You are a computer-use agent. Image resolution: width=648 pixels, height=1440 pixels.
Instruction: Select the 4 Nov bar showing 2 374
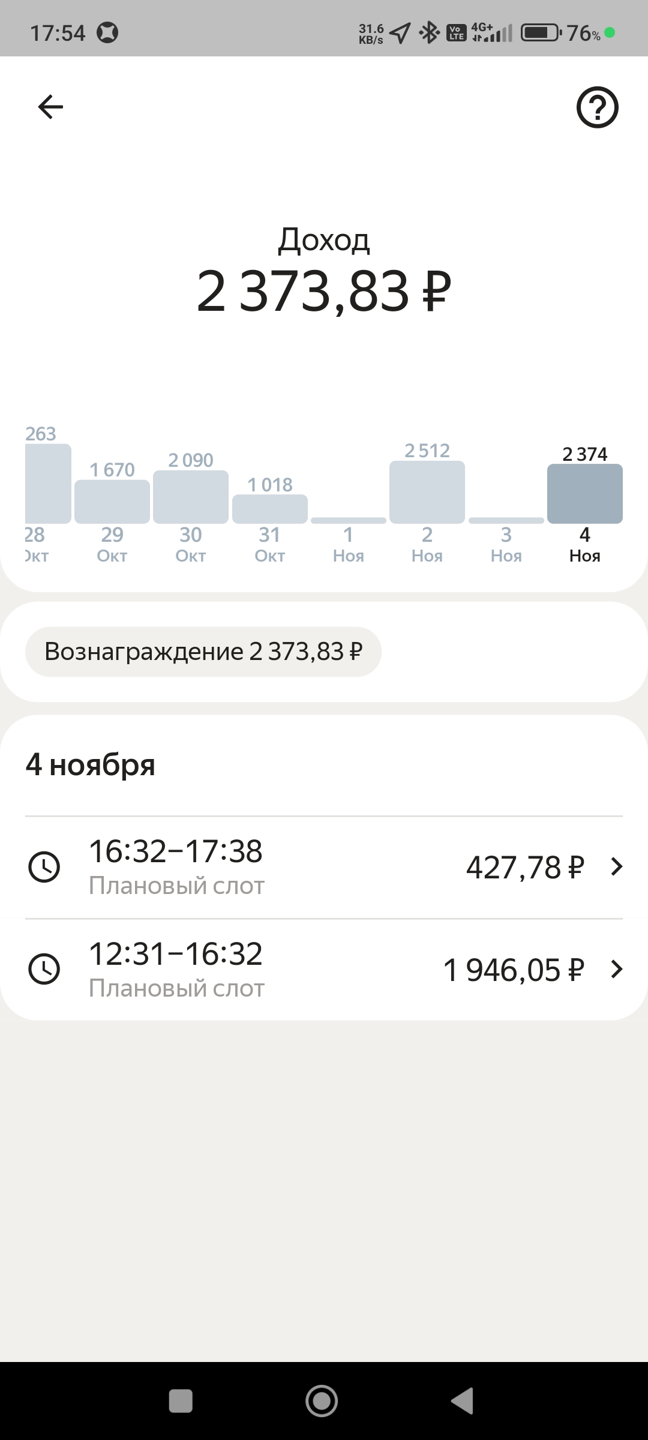tap(585, 494)
